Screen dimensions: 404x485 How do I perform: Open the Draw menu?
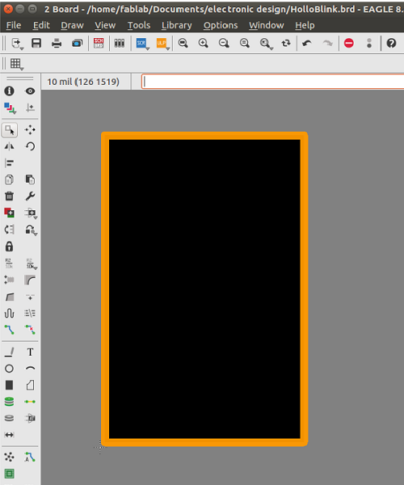click(x=72, y=25)
